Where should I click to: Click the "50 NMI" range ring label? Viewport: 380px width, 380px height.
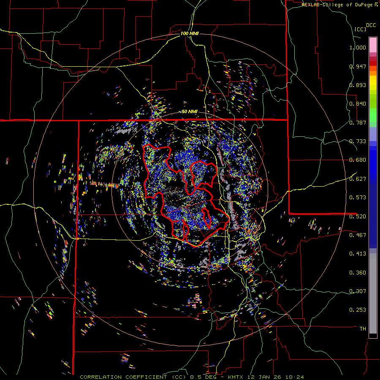[x=190, y=112]
